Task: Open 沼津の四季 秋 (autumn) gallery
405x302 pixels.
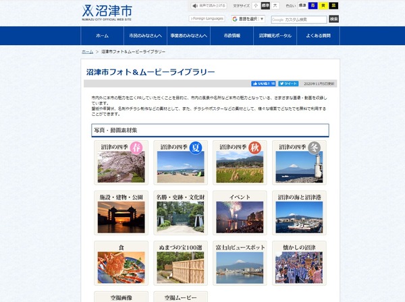Action: [x=240, y=162]
